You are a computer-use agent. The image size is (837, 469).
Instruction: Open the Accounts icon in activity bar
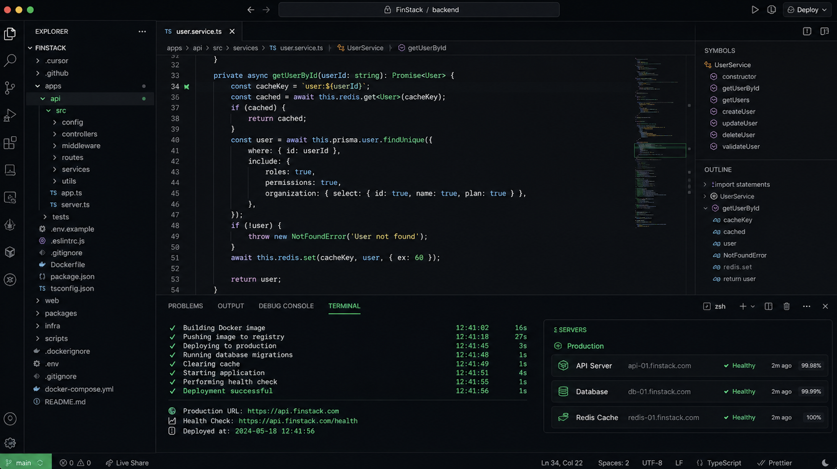coord(10,418)
